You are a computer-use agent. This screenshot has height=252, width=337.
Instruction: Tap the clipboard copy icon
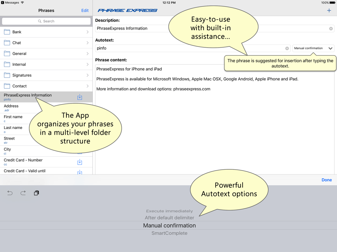[36, 193]
